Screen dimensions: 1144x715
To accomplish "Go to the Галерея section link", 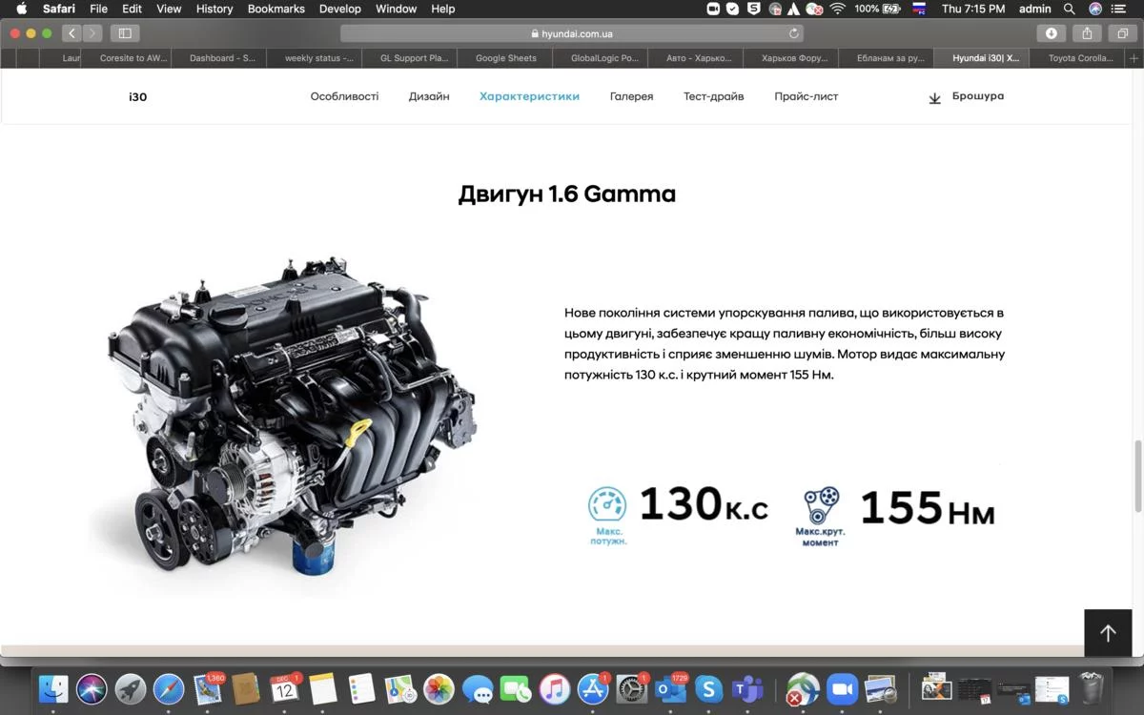I will click(631, 96).
